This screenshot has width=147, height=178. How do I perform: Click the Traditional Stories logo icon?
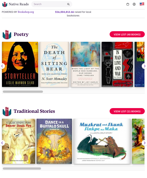[7, 111]
